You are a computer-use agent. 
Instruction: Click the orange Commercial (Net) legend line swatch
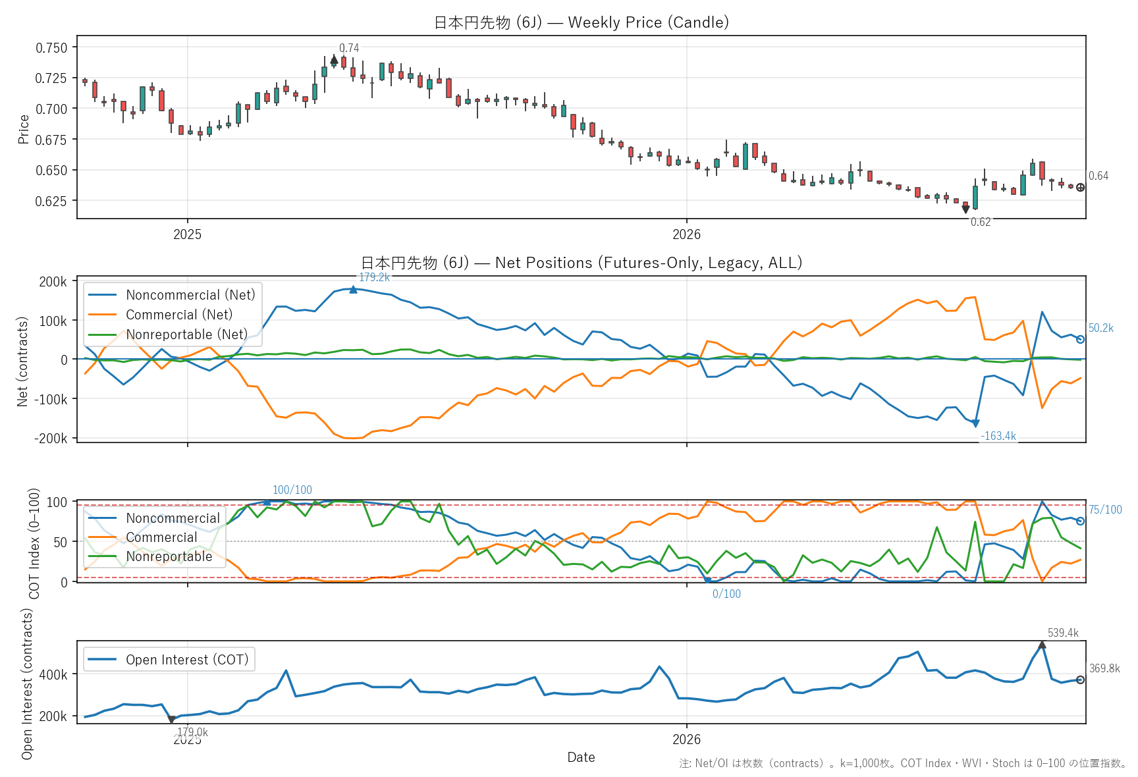tap(102, 315)
